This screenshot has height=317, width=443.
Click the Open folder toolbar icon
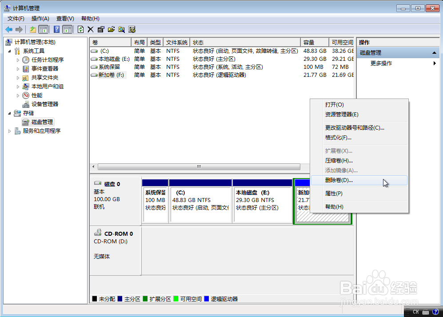[x=112, y=29]
